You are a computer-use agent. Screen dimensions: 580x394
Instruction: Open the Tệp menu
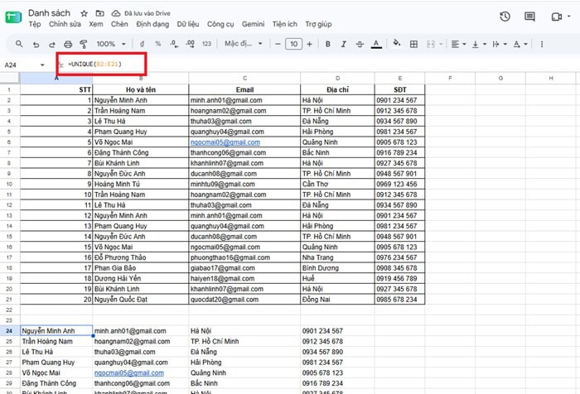pos(35,24)
